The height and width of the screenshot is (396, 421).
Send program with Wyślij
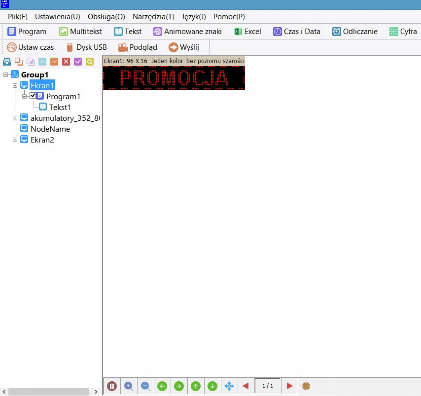[x=184, y=47]
